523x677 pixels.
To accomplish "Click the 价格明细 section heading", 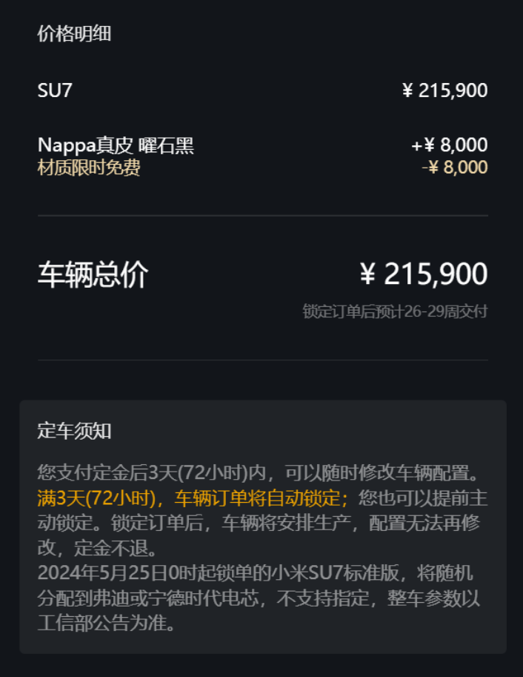I will [x=74, y=33].
